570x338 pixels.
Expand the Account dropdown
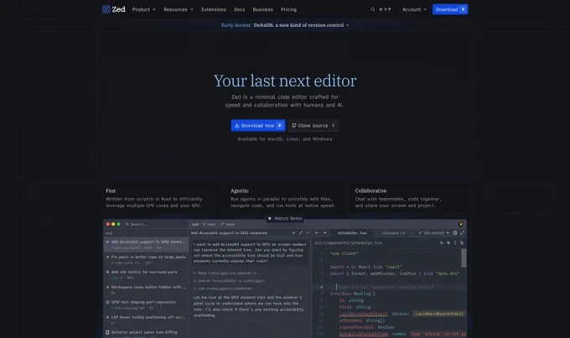[414, 9]
